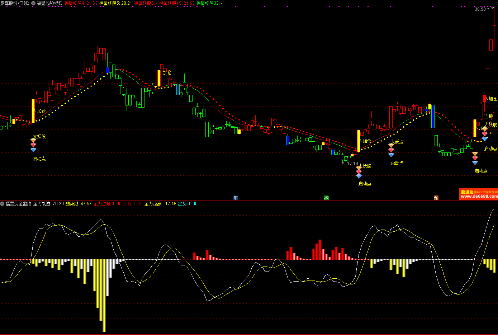Click the blue diamond below the 17.10 low
This screenshot has height=335, width=498.
359,176
